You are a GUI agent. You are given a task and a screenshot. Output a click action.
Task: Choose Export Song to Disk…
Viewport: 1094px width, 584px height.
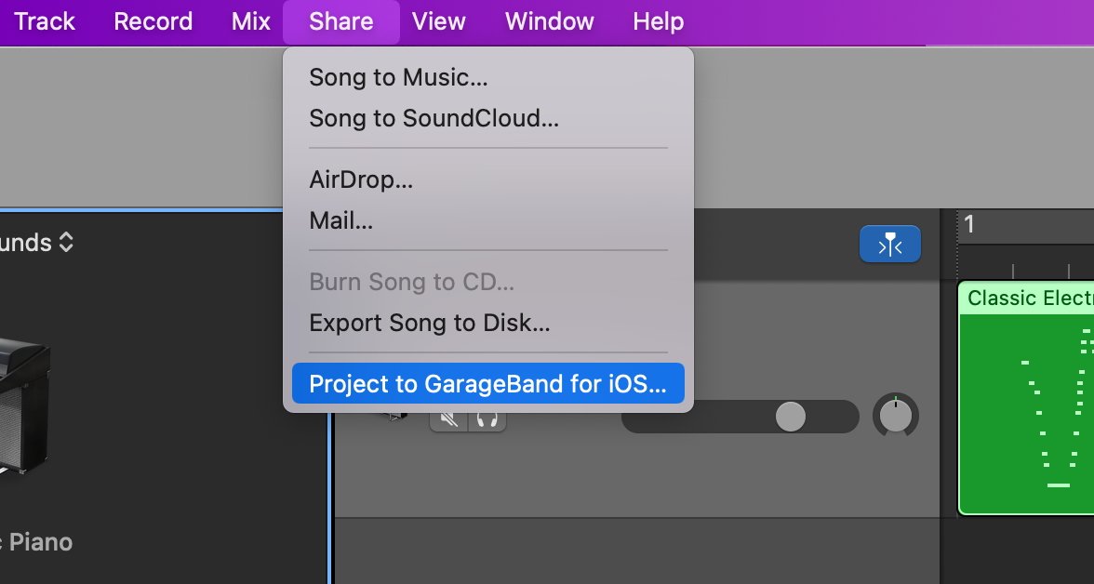coord(487,323)
